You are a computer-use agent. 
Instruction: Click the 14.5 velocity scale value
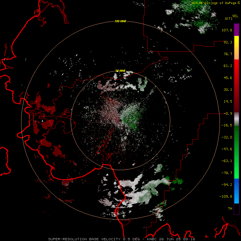click(228, 101)
